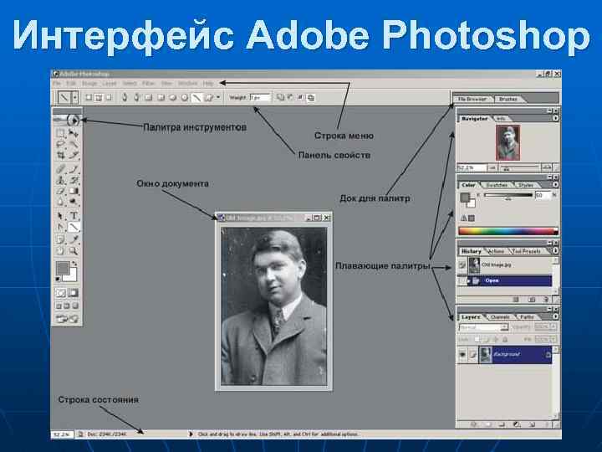The width and height of the screenshot is (602, 452).
Task: Select the Gradient tool
Action: (x=74, y=191)
